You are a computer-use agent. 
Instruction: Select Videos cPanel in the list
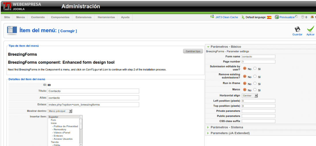pos(61,133)
